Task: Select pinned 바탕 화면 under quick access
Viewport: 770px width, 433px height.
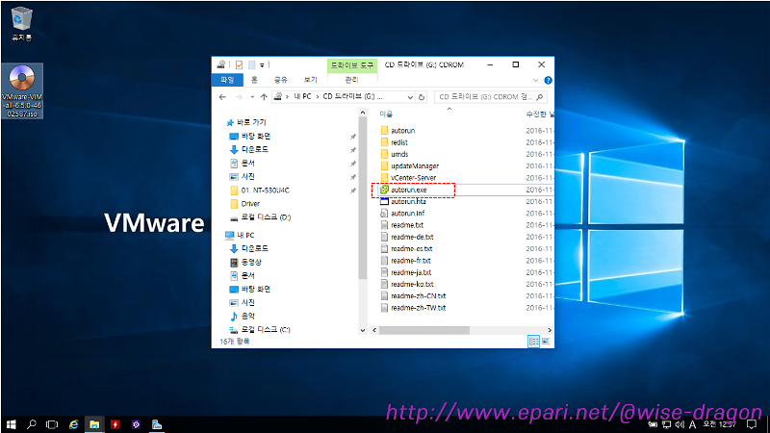Action: click(255, 136)
